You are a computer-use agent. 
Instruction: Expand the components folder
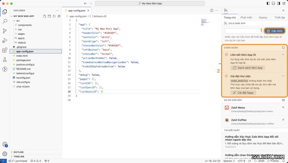tap(25, 25)
